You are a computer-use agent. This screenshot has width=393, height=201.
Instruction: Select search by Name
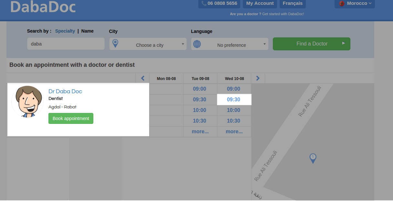(x=88, y=31)
